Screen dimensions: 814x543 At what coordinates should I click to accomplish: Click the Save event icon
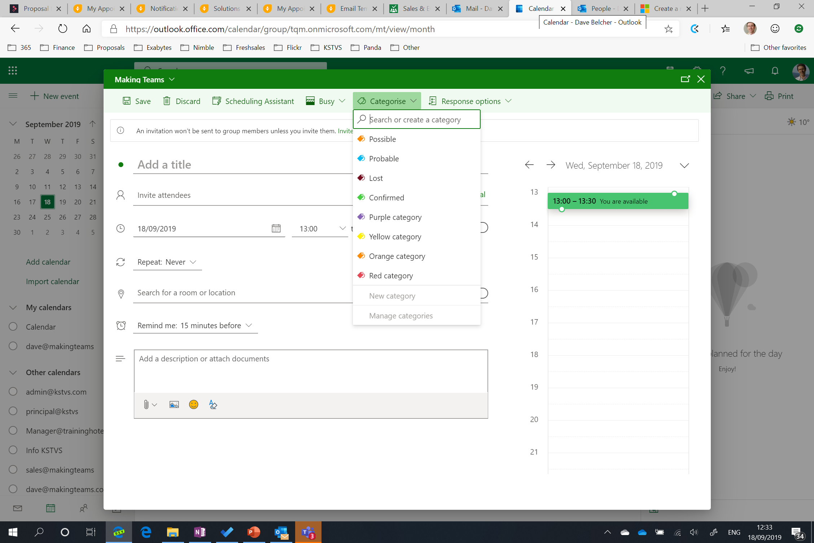[126, 101]
